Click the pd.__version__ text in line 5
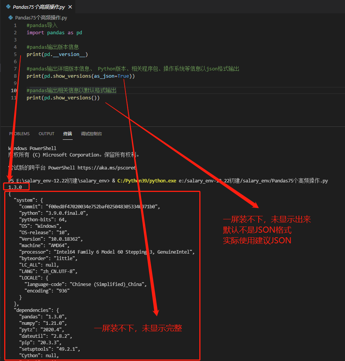Image resolution: width=345 pixels, height=361 pixels. [64, 54]
